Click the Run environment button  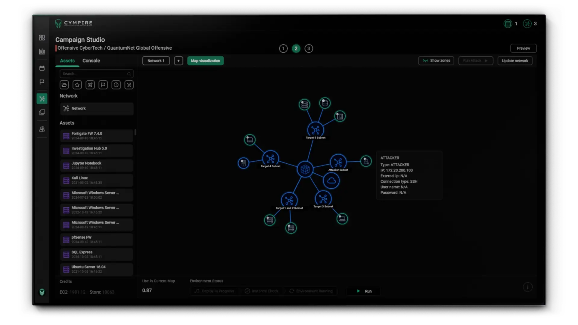[x=364, y=291]
